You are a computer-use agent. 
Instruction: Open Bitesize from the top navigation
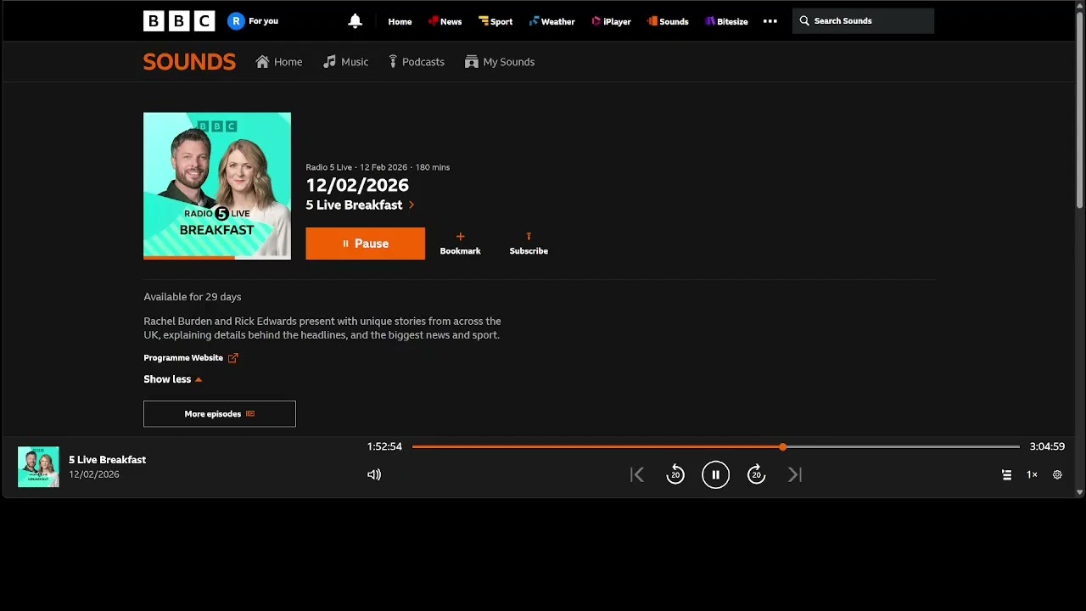[x=726, y=21]
